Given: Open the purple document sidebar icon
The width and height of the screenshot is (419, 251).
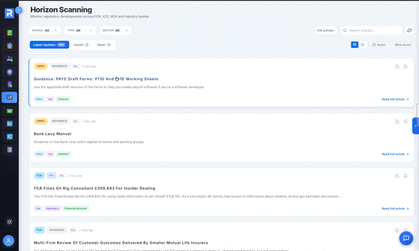Looking at the screenshot, I should (9, 85).
